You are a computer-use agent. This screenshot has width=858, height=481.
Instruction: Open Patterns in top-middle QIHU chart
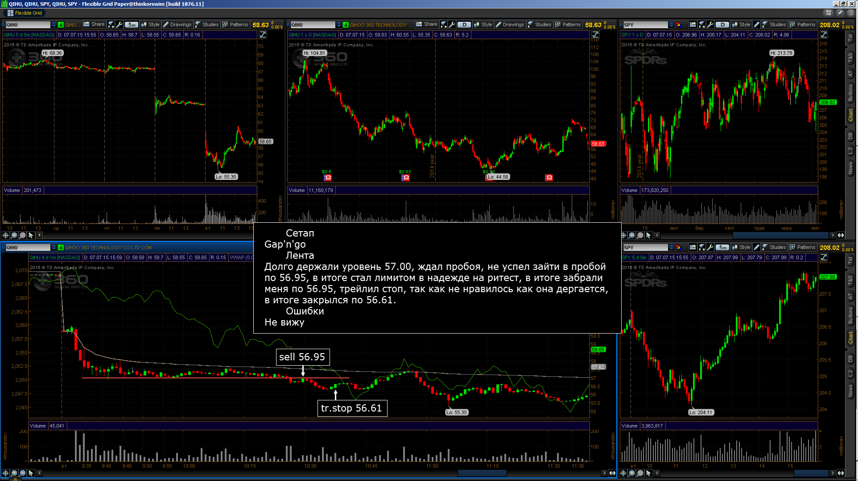(x=568, y=25)
